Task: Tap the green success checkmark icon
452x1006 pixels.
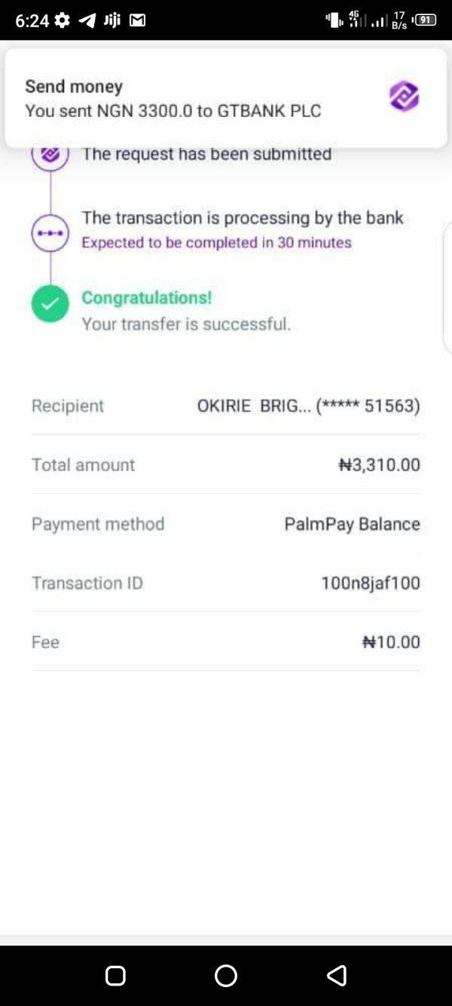Action: (50, 305)
